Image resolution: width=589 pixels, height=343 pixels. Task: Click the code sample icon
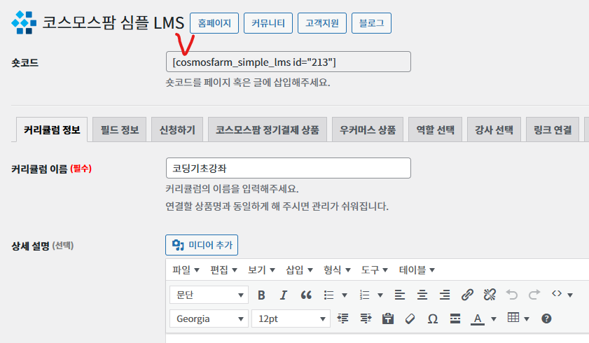coord(557,294)
